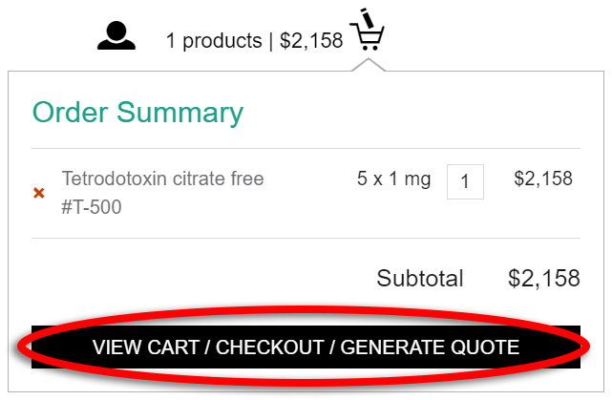This screenshot has height=400, width=612.
Task: Open the Tetrodotoxin citrate free product link
Action: pyautogui.click(x=162, y=179)
